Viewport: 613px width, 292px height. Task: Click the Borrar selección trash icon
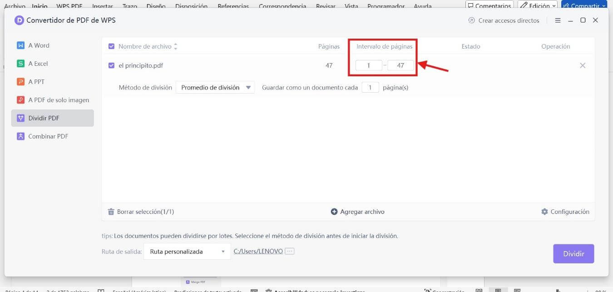(x=110, y=211)
